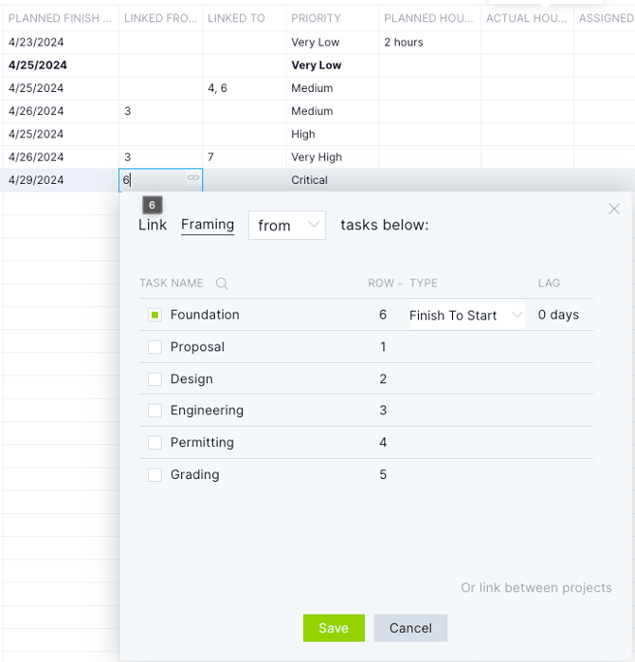Click the search icon next to Task Name
This screenshot has width=635, height=662.
click(222, 284)
